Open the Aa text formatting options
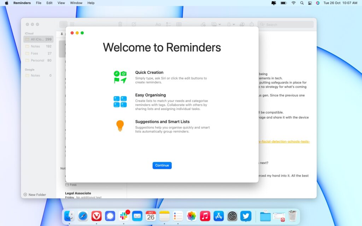Screen dimensions: 362x226 (158, 24)
